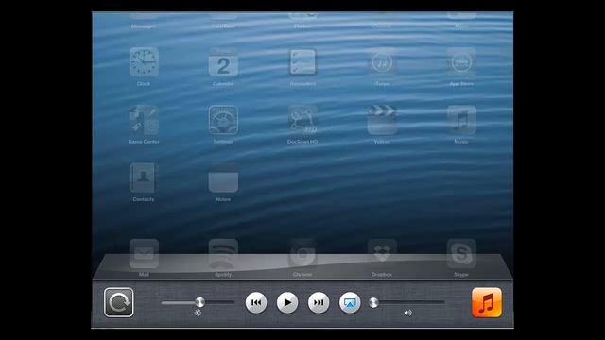Open Game Center

click(144, 120)
